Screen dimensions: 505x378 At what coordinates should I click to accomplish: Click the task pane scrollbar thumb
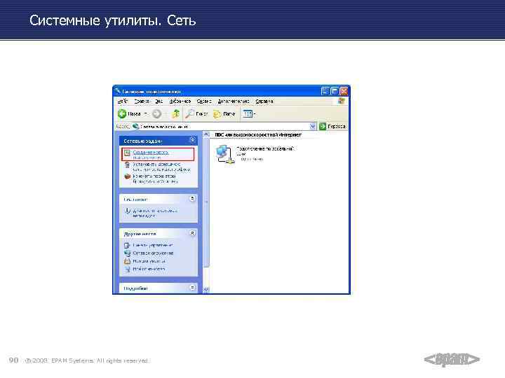[206, 202]
